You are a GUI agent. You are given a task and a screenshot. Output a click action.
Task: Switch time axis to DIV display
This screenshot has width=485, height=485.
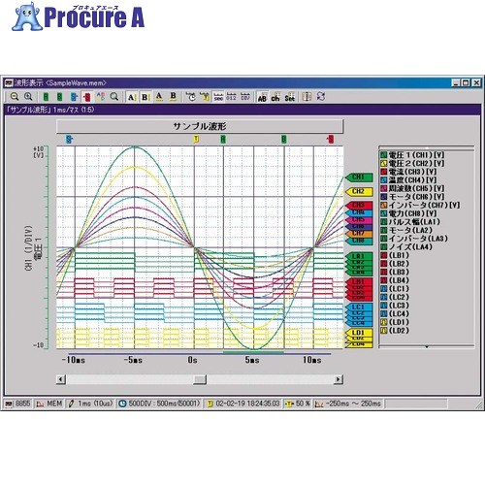click(245, 97)
